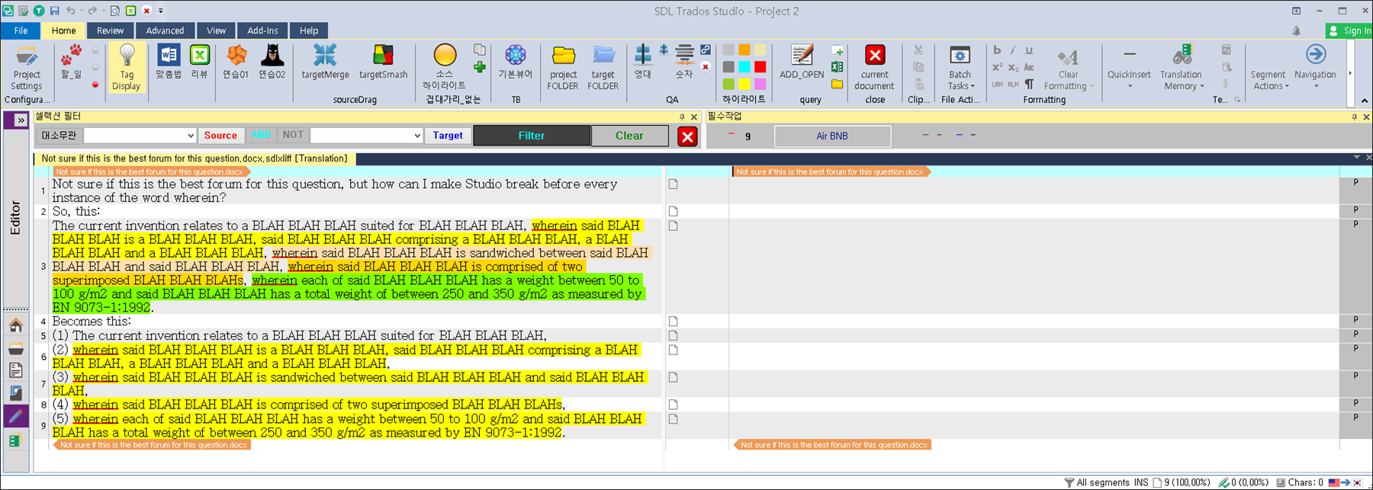The image size is (1373, 490).
Task: Click the 영대 QA icon
Action: tap(643, 62)
